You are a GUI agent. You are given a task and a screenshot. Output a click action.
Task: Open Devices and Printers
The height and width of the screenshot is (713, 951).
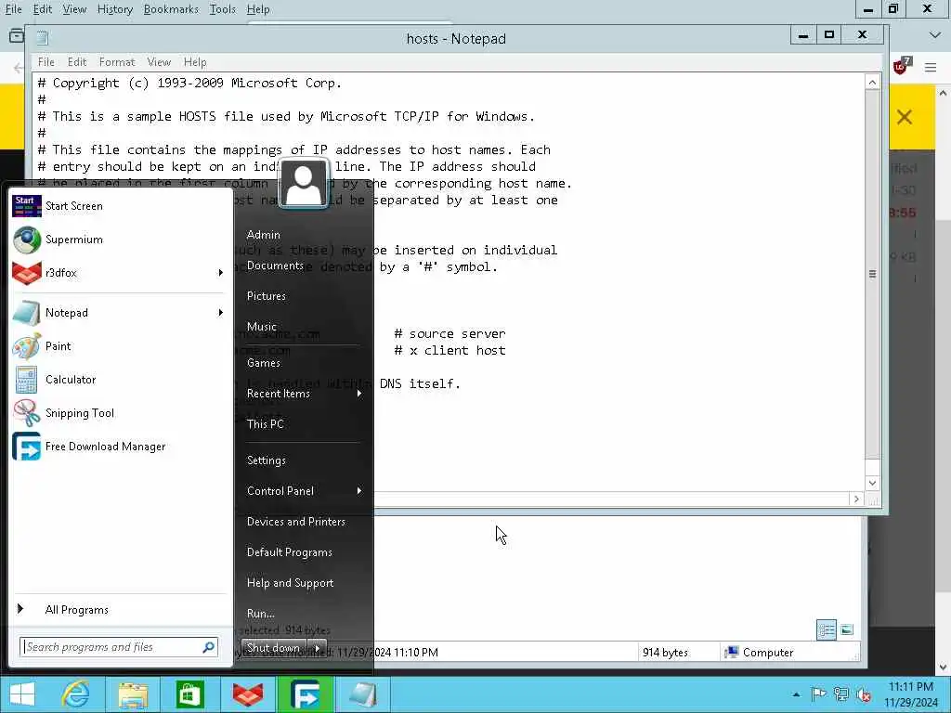(296, 522)
